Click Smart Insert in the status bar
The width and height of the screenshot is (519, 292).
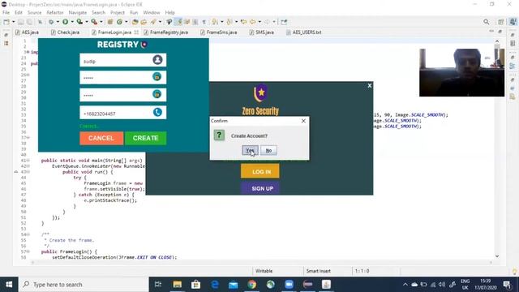coord(319,271)
